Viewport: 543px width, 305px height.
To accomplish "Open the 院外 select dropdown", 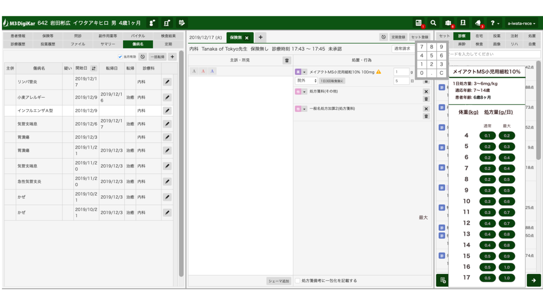I will [306, 81].
